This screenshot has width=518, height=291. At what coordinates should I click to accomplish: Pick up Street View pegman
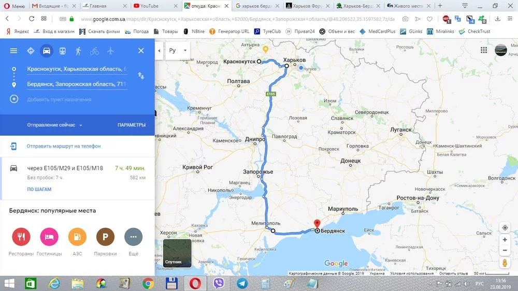point(505,263)
